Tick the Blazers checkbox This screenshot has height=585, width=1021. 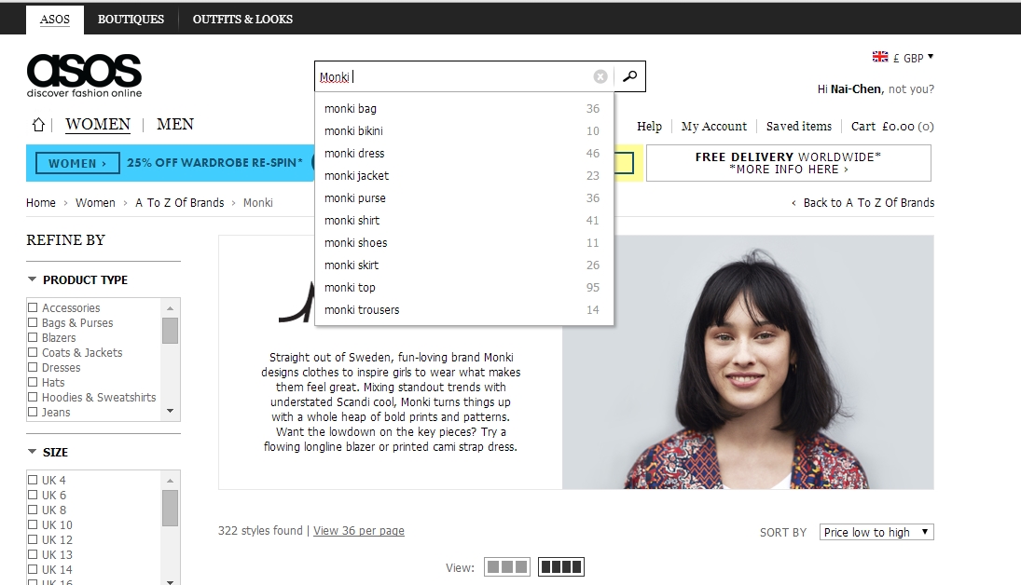coord(33,337)
